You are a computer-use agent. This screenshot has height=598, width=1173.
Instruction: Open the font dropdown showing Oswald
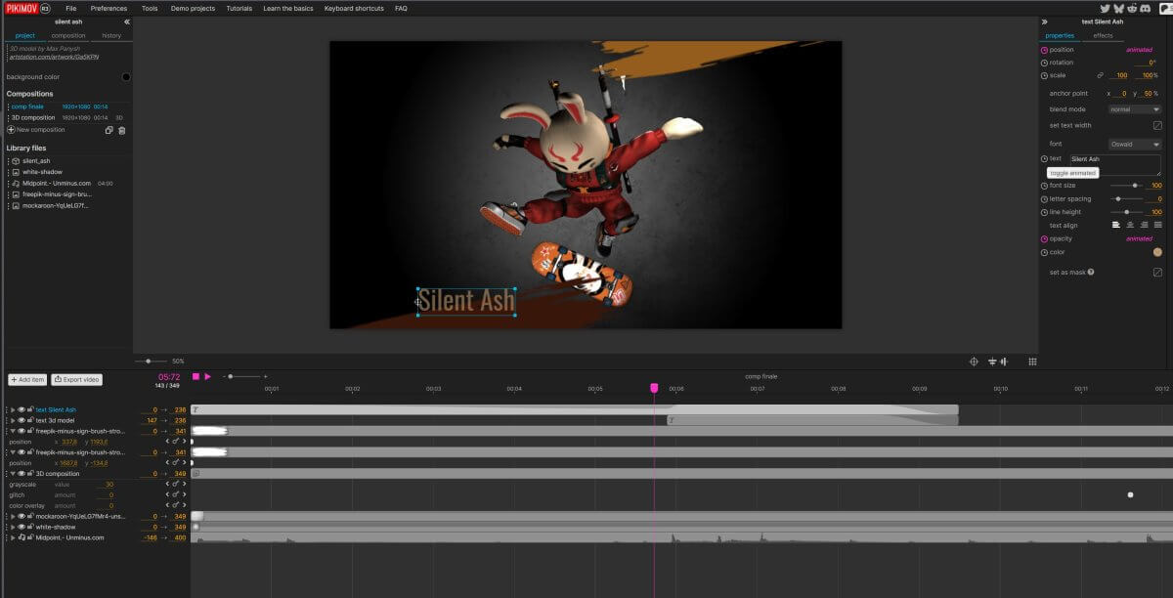pyautogui.click(x=1134, y=144)
